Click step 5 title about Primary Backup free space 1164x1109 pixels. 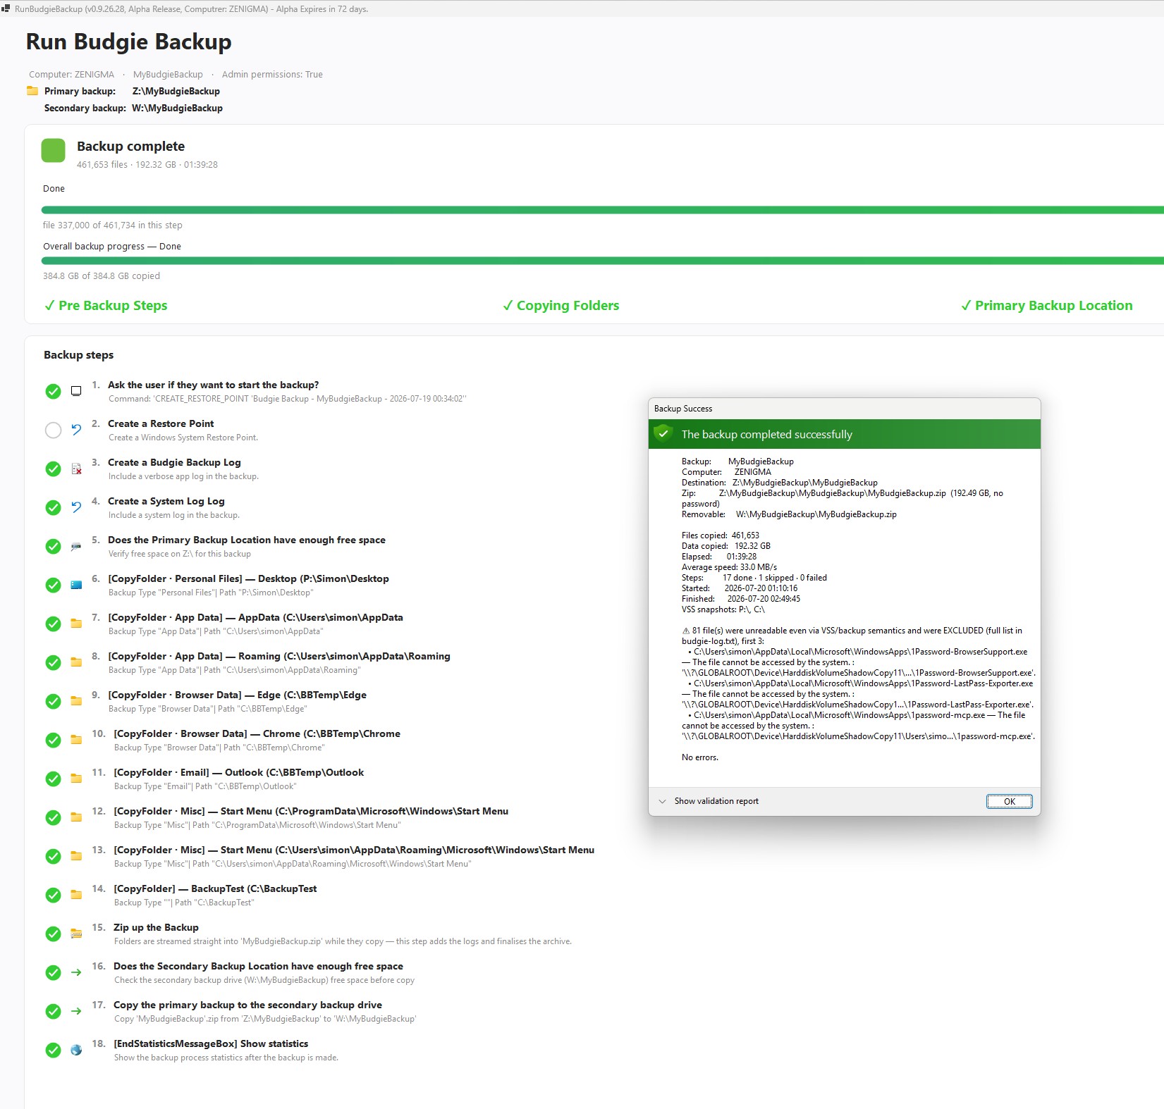tap(247, 540)
